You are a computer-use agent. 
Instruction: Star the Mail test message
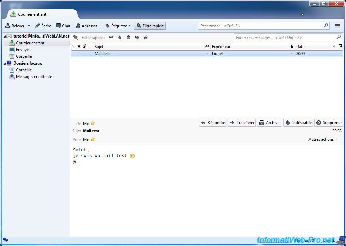[x=79, y=54]
